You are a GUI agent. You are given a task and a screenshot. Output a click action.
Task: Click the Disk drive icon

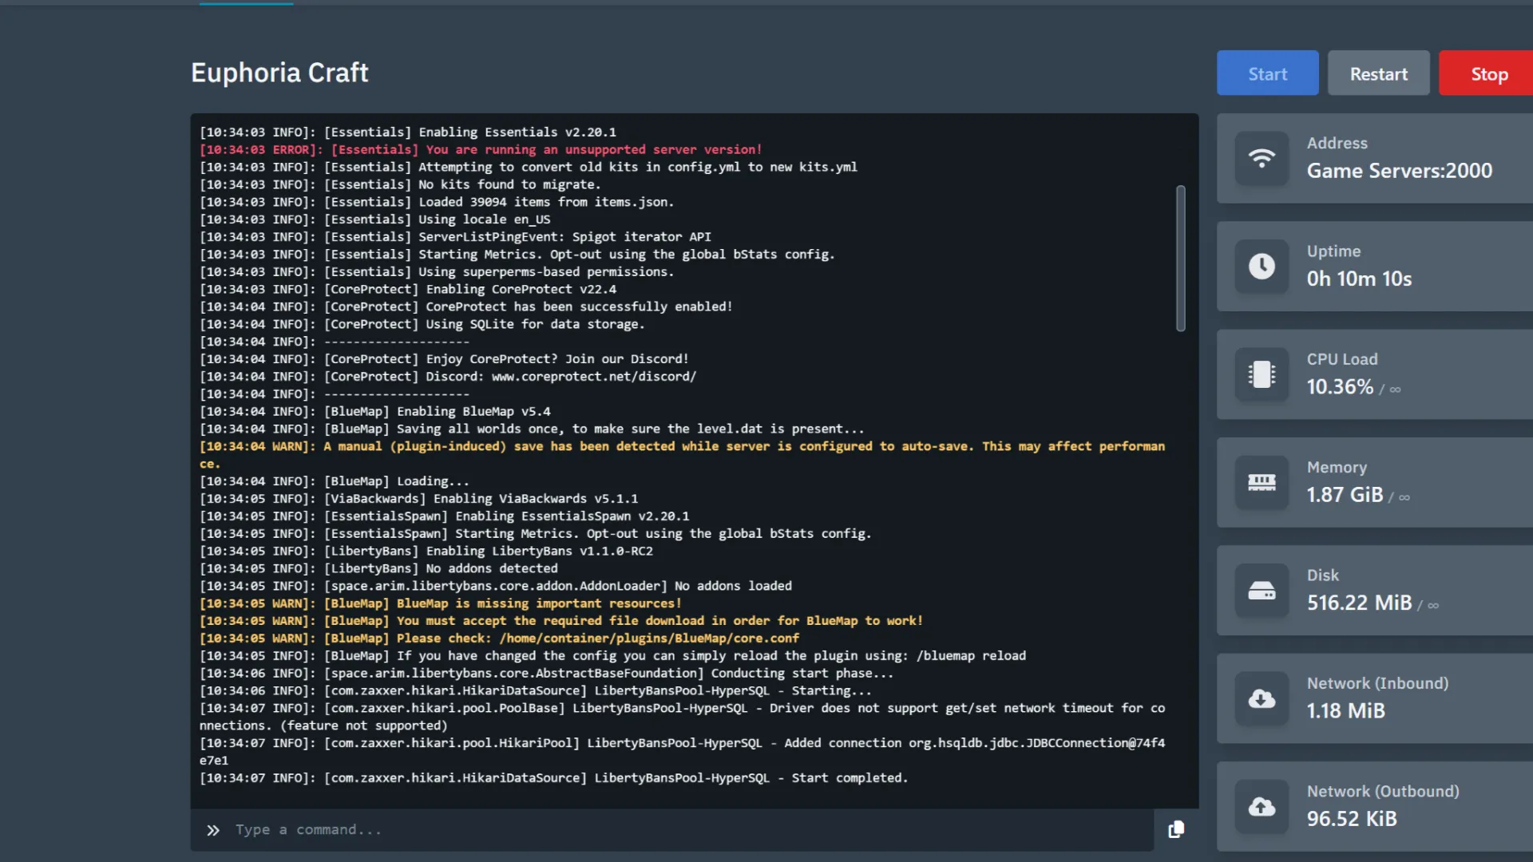(x=1262, y=591)
